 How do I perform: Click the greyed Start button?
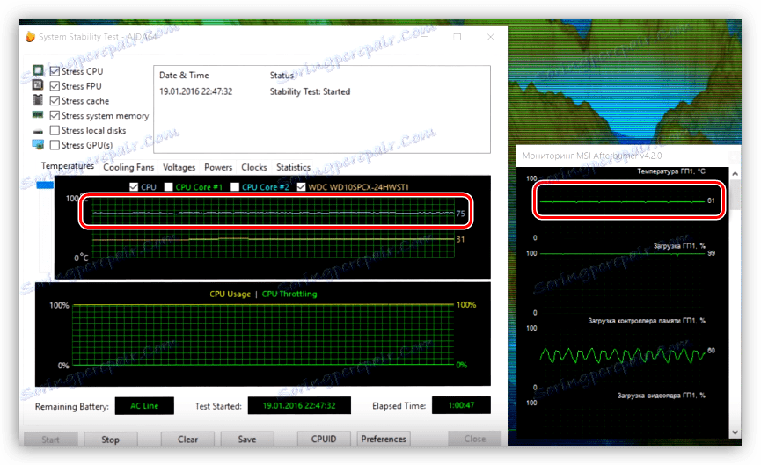(50, 440)
